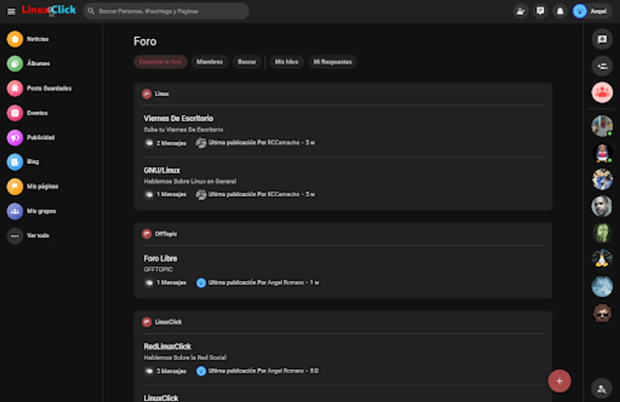
Task: Switch to the Buscar tab
Action: tap(247, 62)
